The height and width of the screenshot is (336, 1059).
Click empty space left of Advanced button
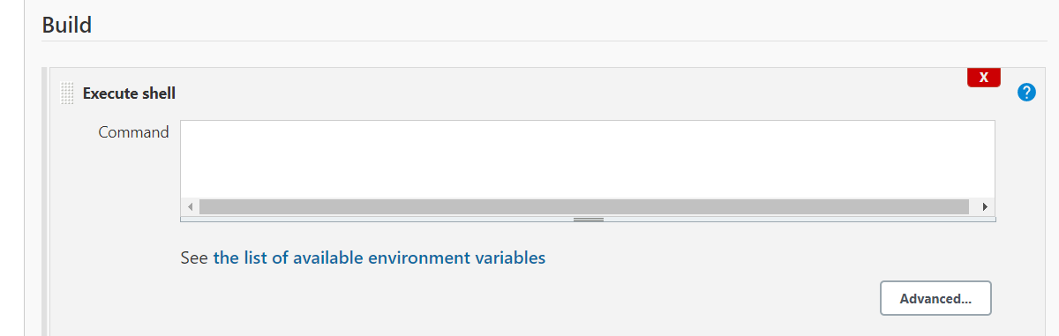[x=529, y=298]
